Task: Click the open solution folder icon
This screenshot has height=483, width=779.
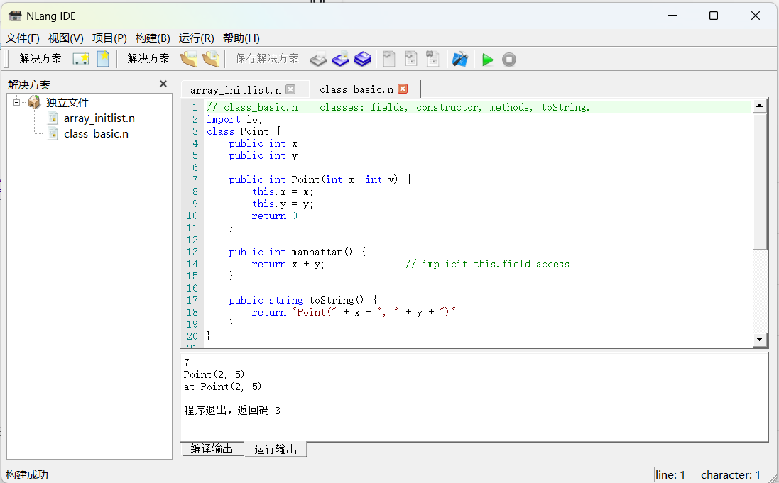Action: coord(189,59)
